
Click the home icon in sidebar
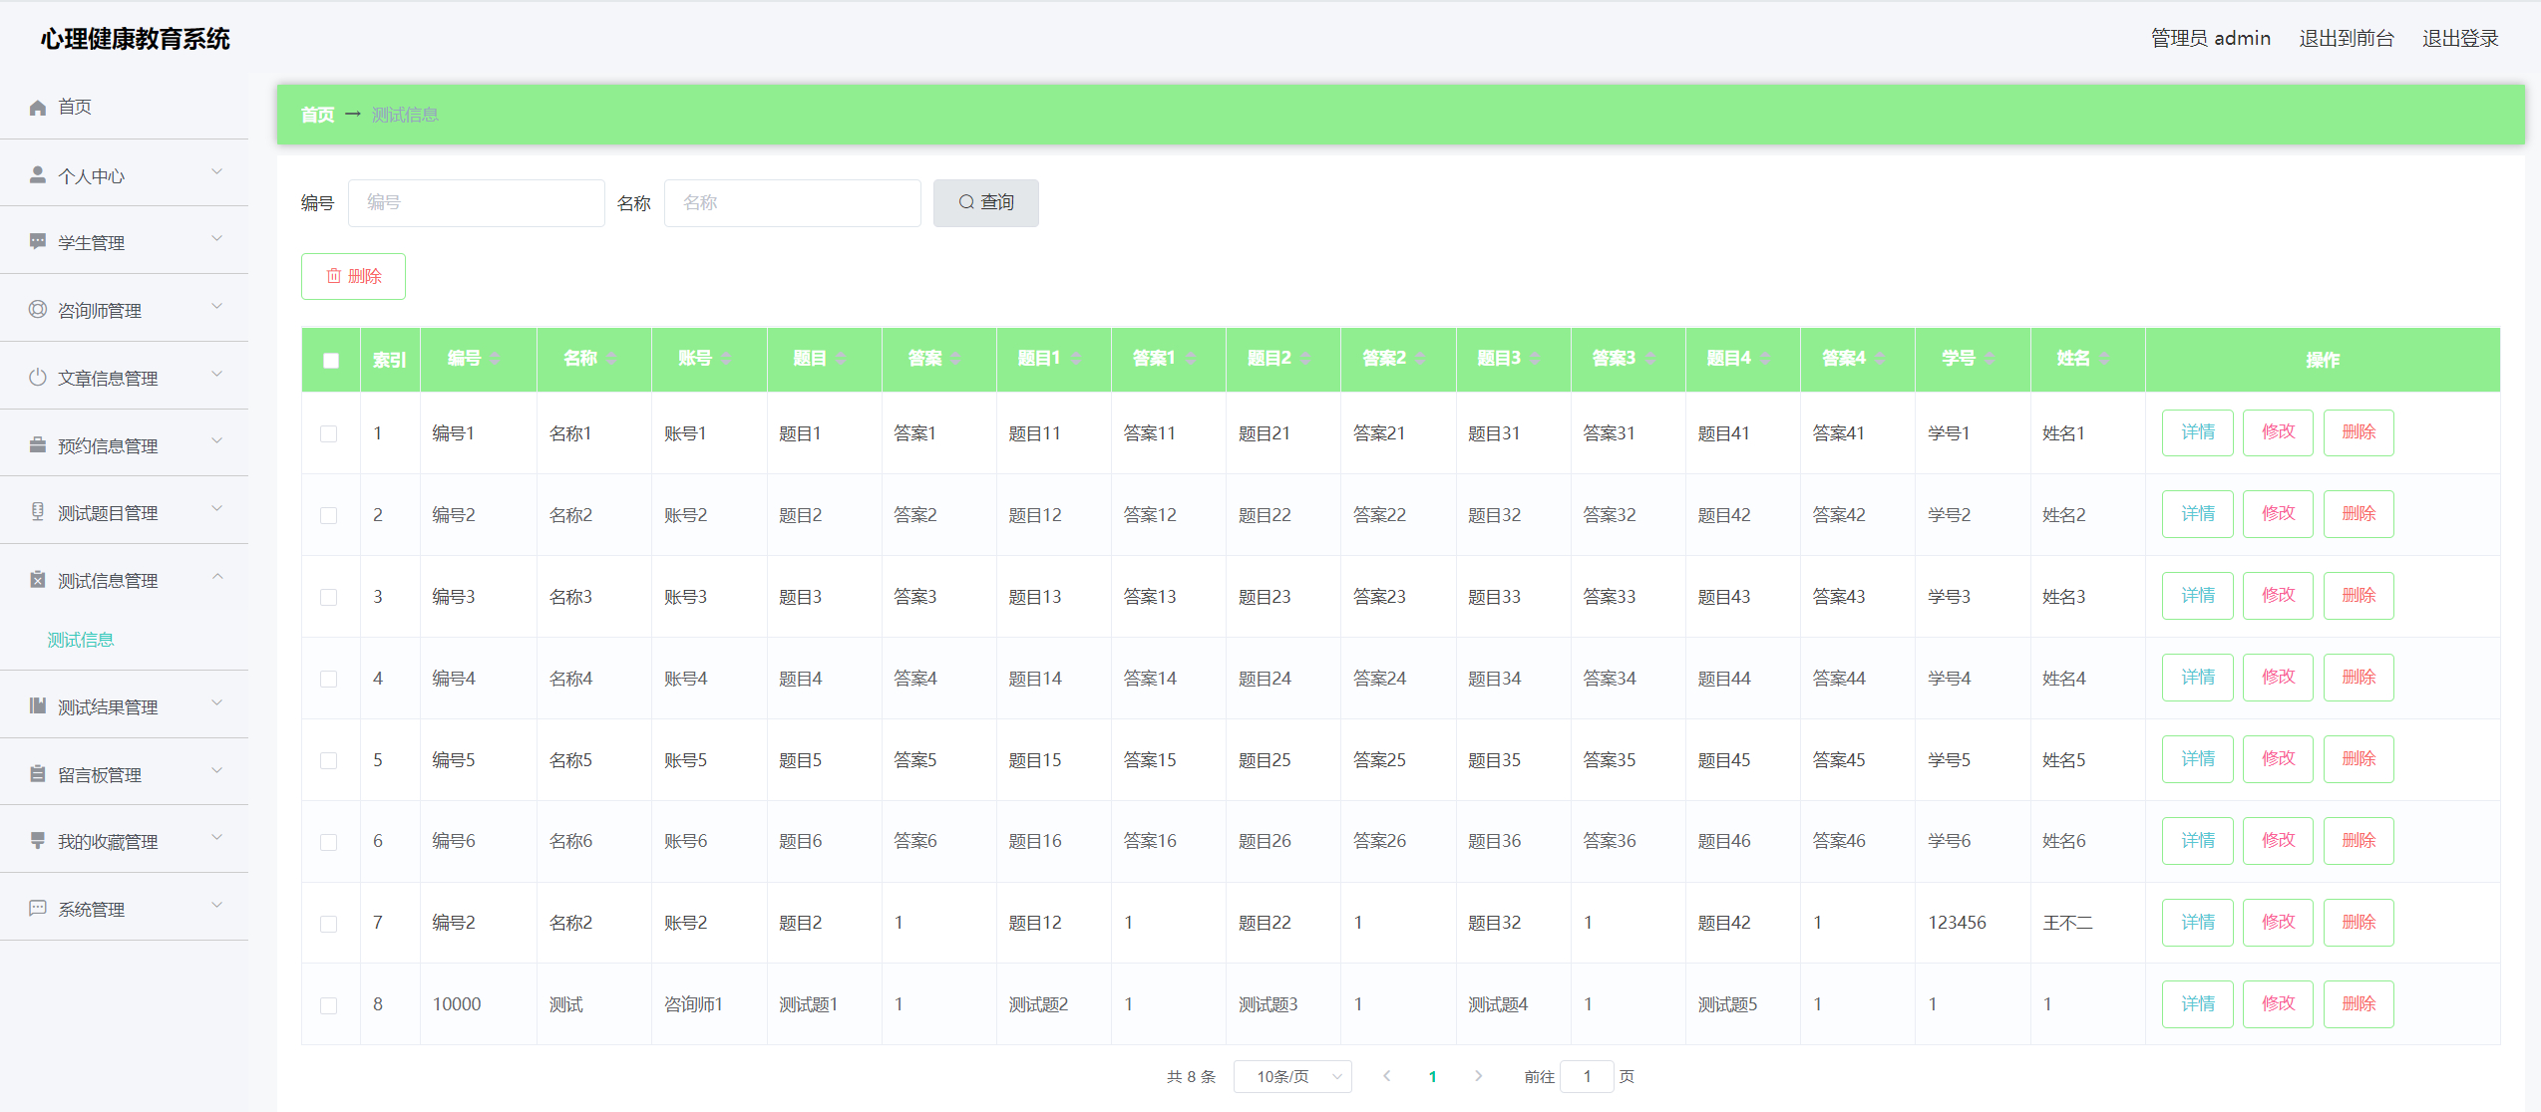click(38, 108)
